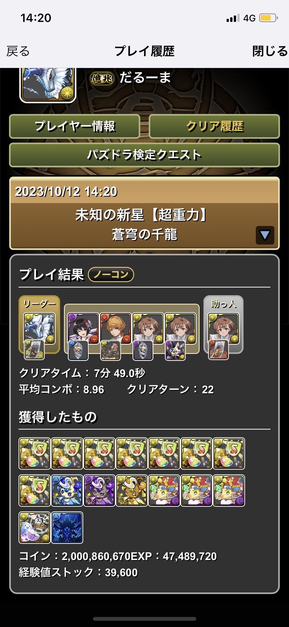Select the blond man team member icon
The height and width of the screenshot is (627, 289).
click(x=115, y=328)
